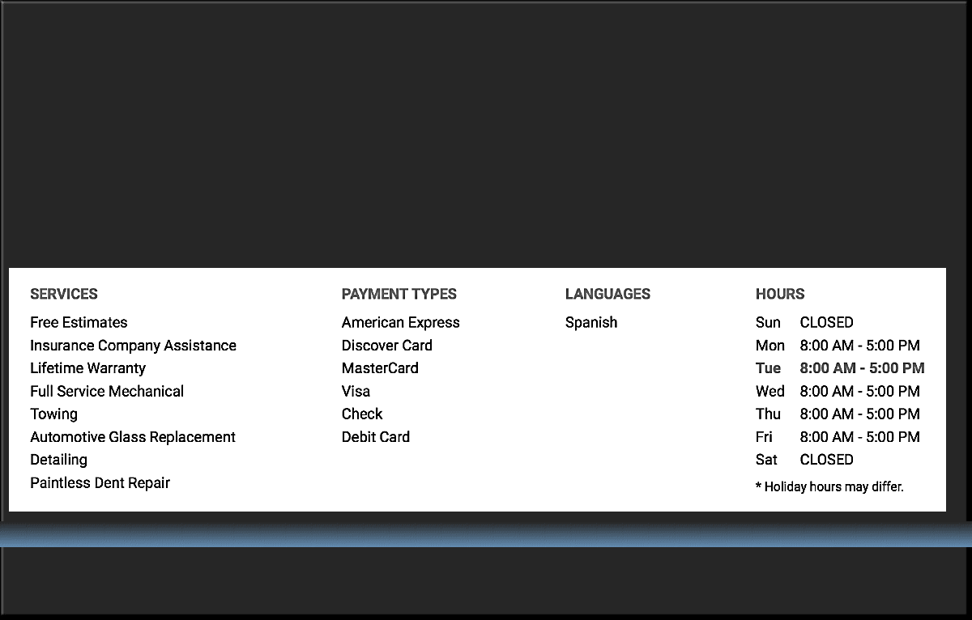
Task: Click the Detailing service entry
Action: [58, 460]
